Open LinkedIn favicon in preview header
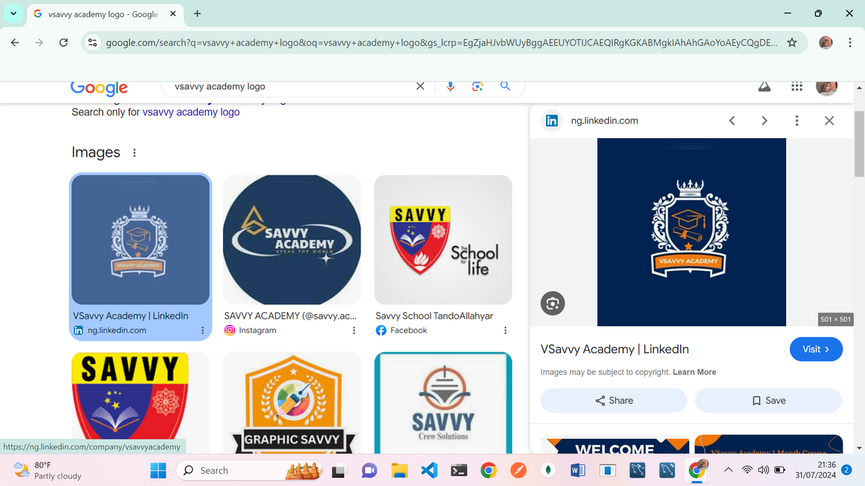The width and height of the screenshot is (865, 486). tap(552, 121)
